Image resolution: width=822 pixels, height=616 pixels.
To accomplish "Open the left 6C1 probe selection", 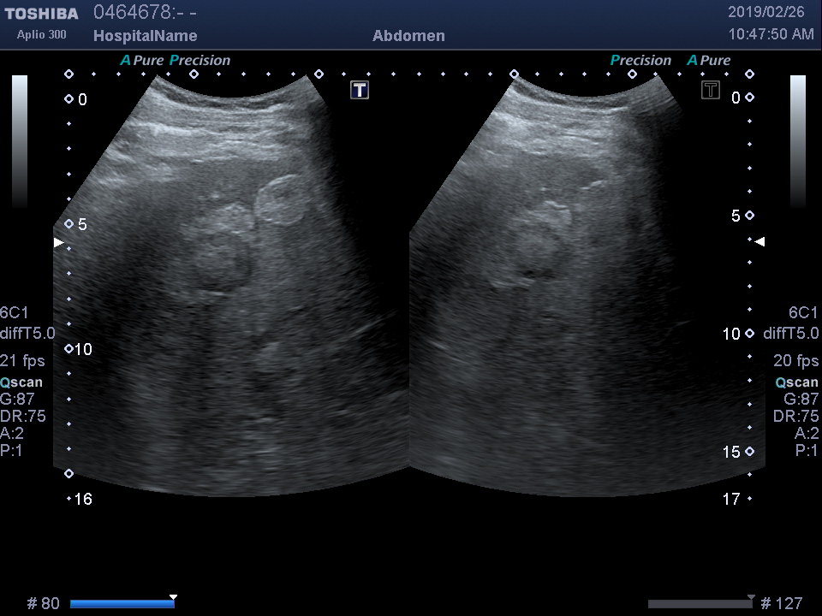I will click(15, 312).
